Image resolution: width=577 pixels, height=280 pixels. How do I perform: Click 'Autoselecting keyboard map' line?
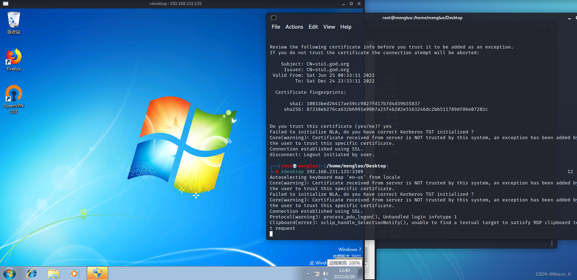pyautogui.click(x=335, y=177)
